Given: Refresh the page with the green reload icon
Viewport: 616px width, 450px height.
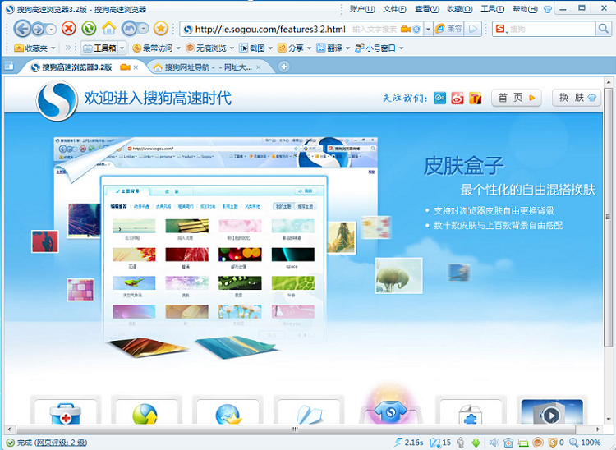Looking at the screenshot, I should click(89, 28).
